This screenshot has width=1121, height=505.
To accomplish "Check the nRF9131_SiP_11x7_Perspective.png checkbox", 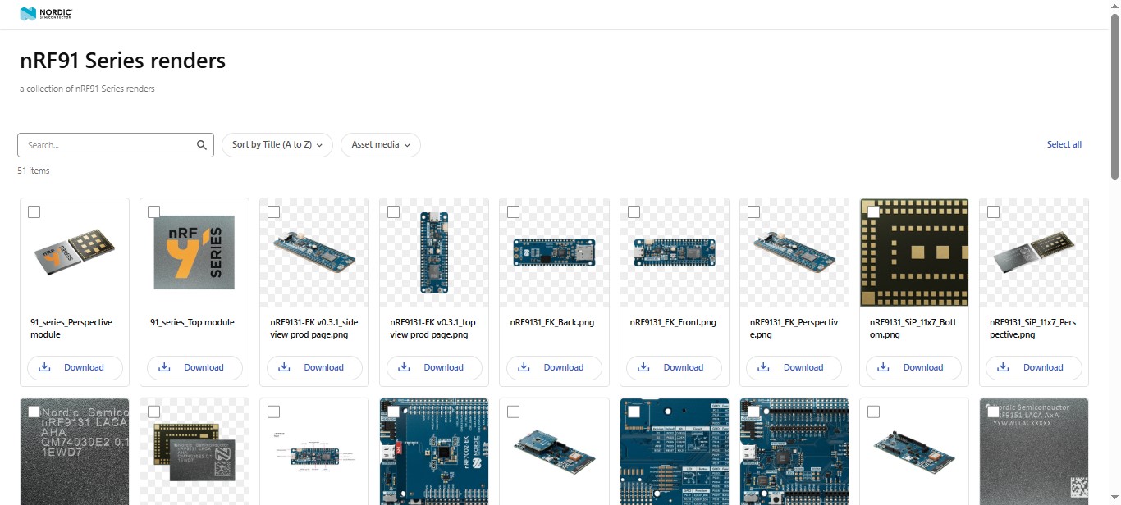I will (x=993, y=212).
